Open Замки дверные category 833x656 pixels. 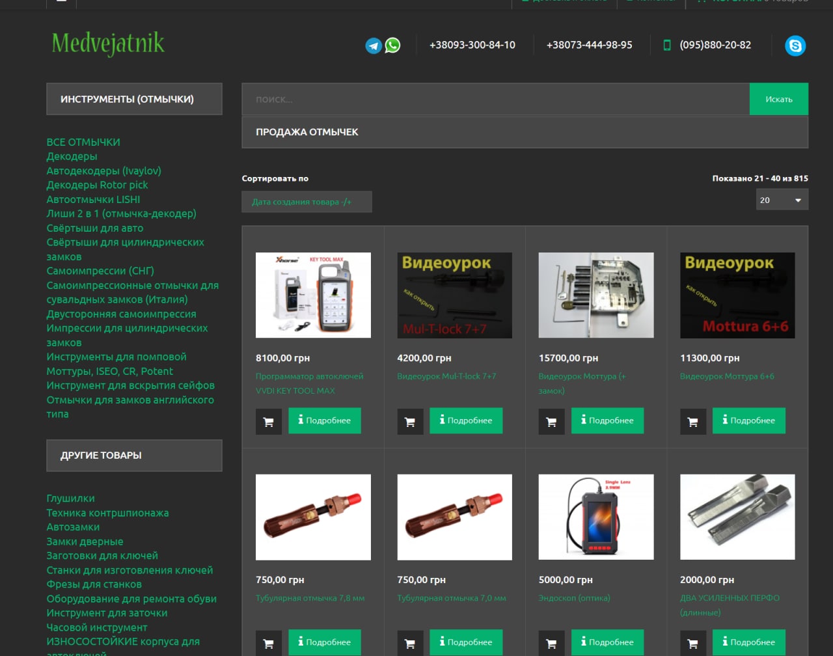click(85, 541)
